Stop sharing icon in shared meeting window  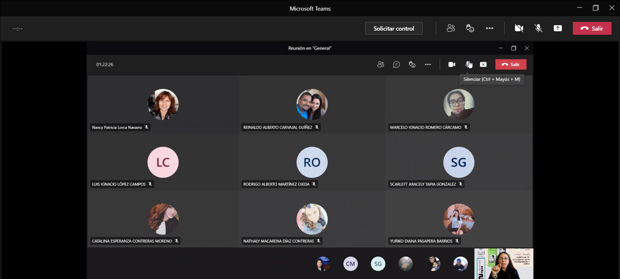coord(483,64)
